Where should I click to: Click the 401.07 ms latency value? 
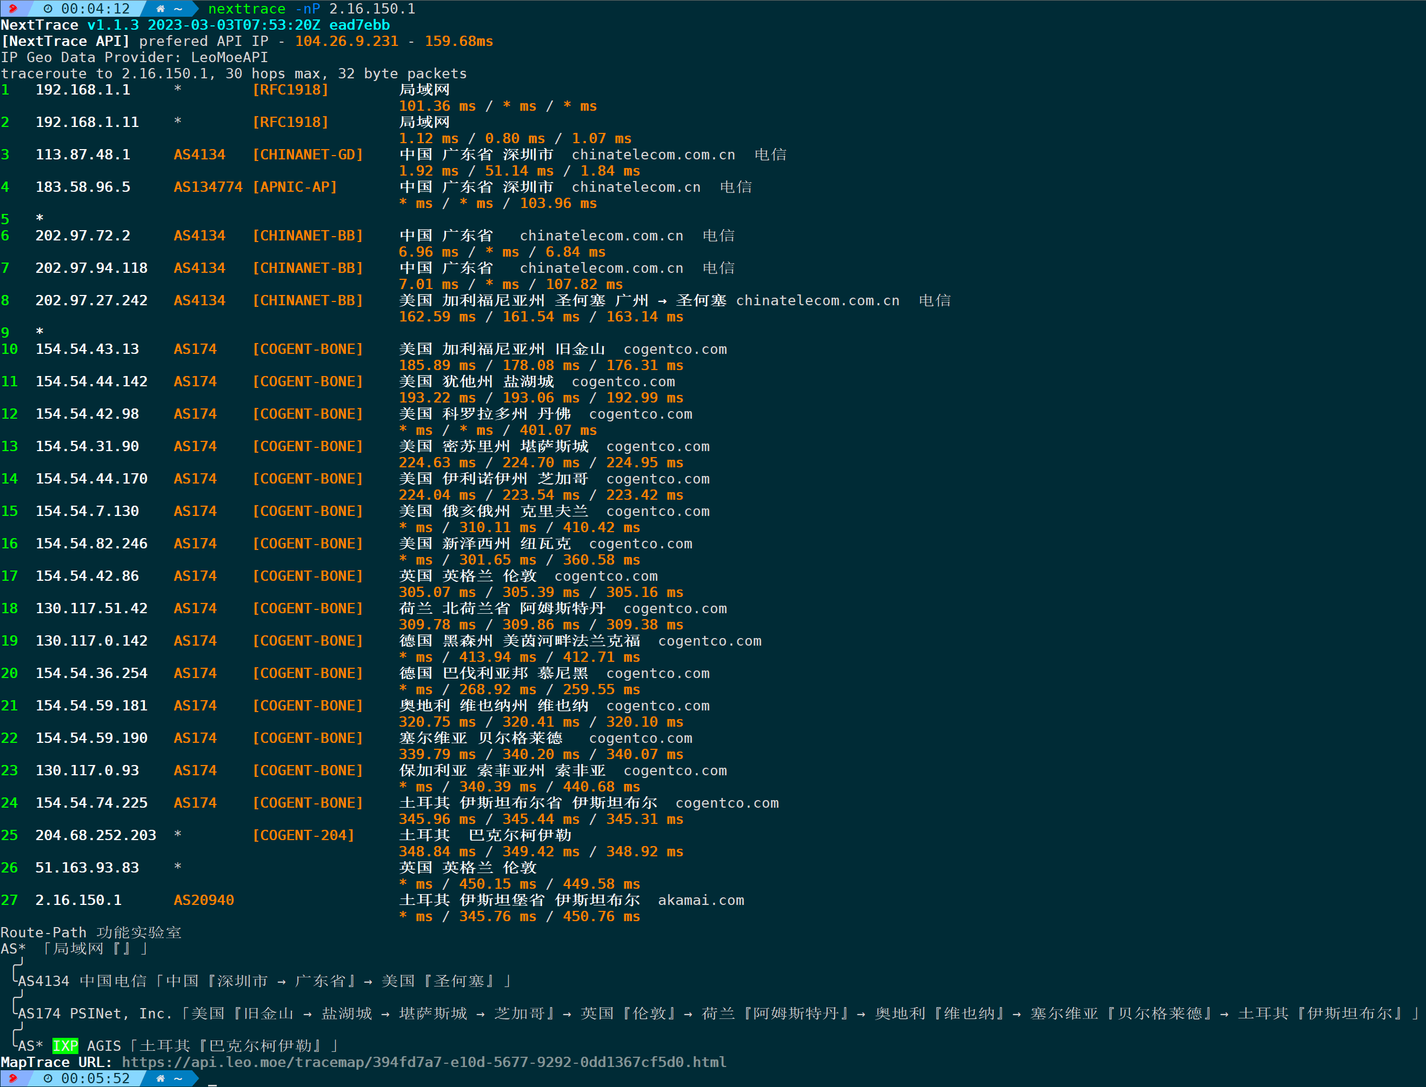[x=558, y=430]
